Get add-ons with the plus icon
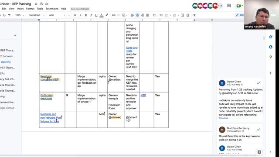The height and width of the screenshot is (157, 279). [x=271, y=73]
